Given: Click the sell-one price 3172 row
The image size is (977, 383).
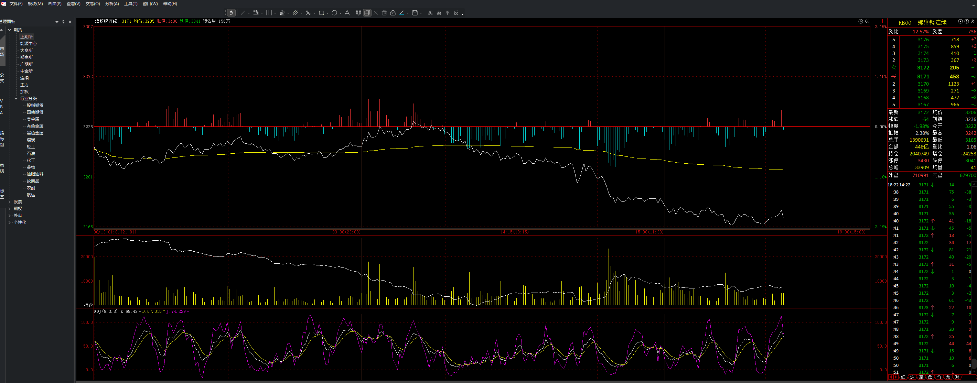Looking at the screenshot, I should 932,68.
